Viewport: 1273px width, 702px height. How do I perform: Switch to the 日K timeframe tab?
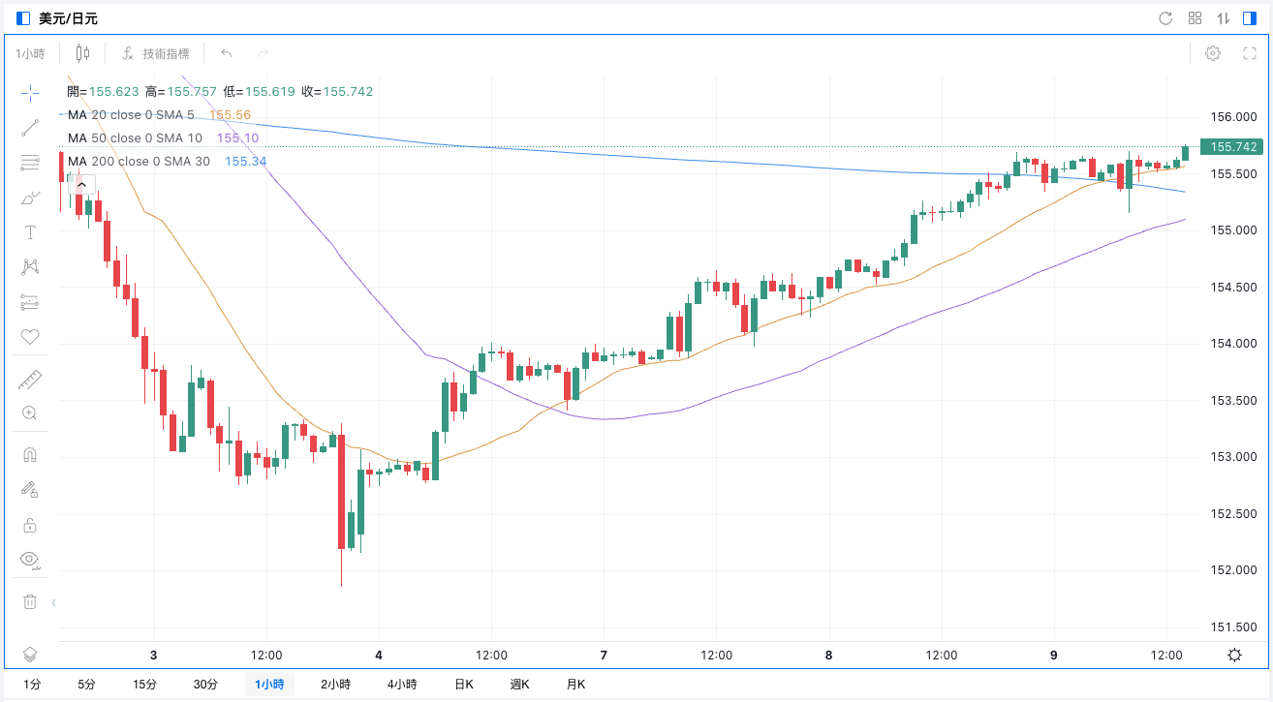(x=464, y=685)
